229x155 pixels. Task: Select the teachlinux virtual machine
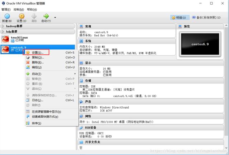pos(38,39)
